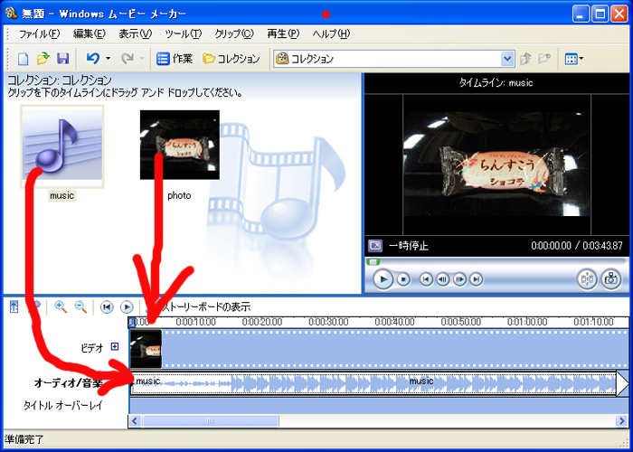Click the timeline horizontal scrollbar thumb
This screenshot has width=633, height=452.
coord(211,421)
